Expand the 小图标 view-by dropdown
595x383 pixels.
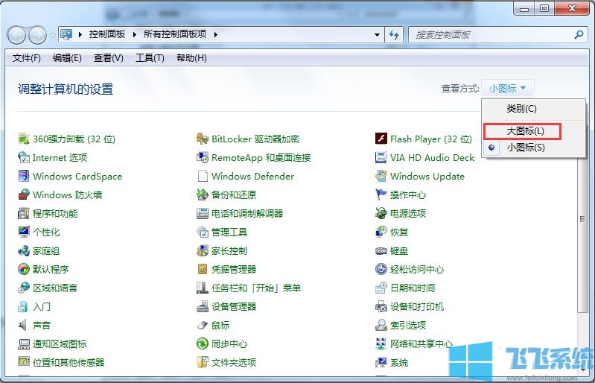[508, 89]
